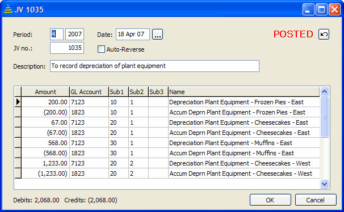Close the JV 1035 window
The width and height of the screenshot is (344, 212).
coord(334,10)
